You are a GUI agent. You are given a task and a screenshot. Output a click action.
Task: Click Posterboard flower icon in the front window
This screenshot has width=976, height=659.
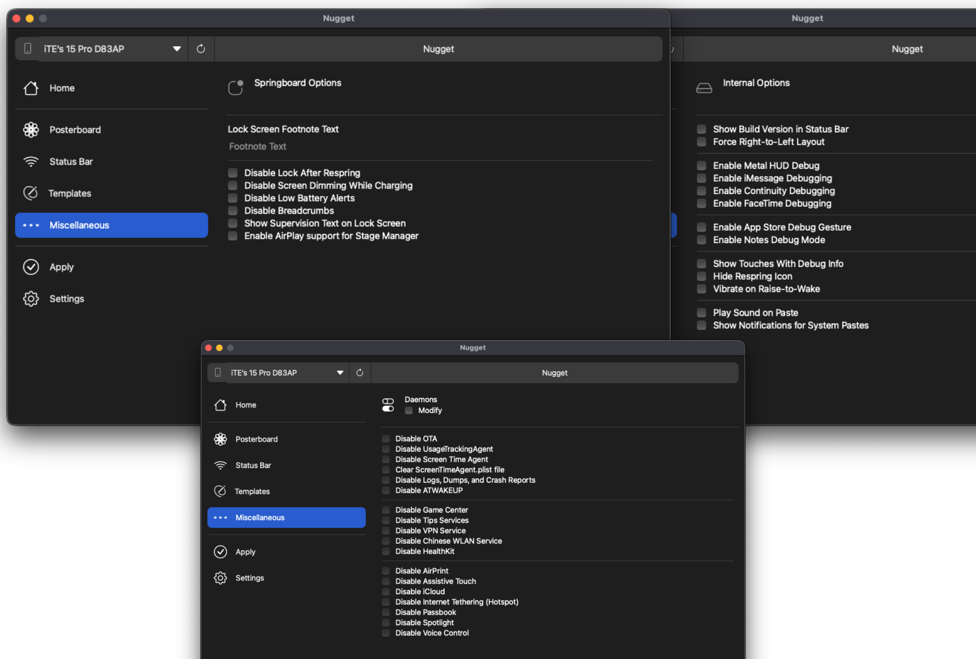(x=220, y=439)
